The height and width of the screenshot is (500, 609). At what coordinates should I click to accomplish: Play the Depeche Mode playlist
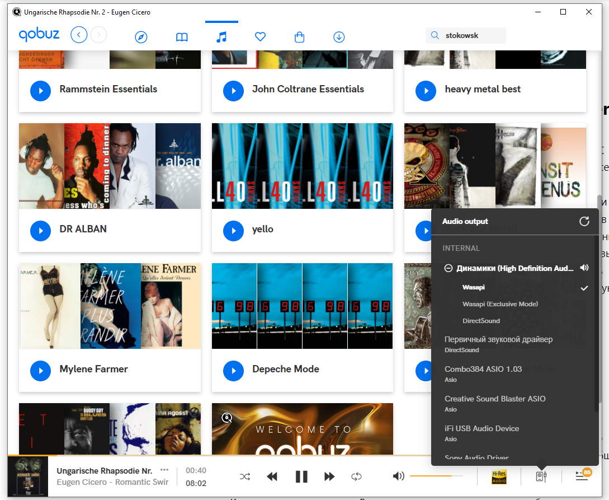pos(233,371)
